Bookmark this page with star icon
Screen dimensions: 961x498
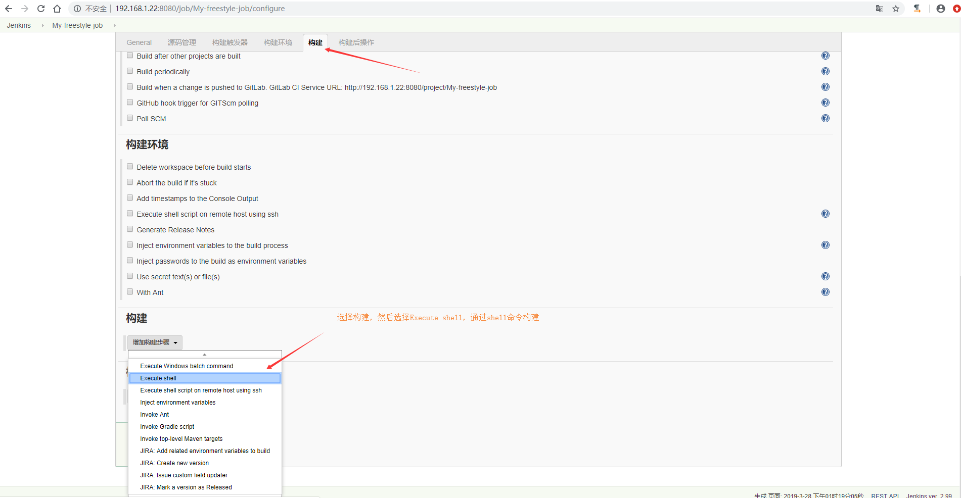896,9
